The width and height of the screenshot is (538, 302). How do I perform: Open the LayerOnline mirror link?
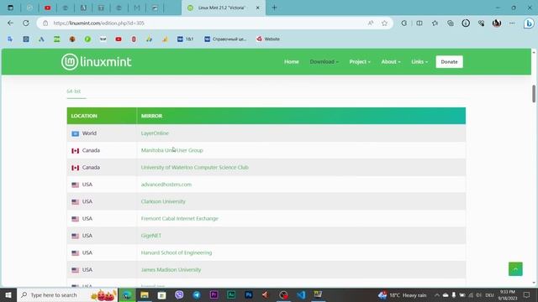(x=155, y=133)
